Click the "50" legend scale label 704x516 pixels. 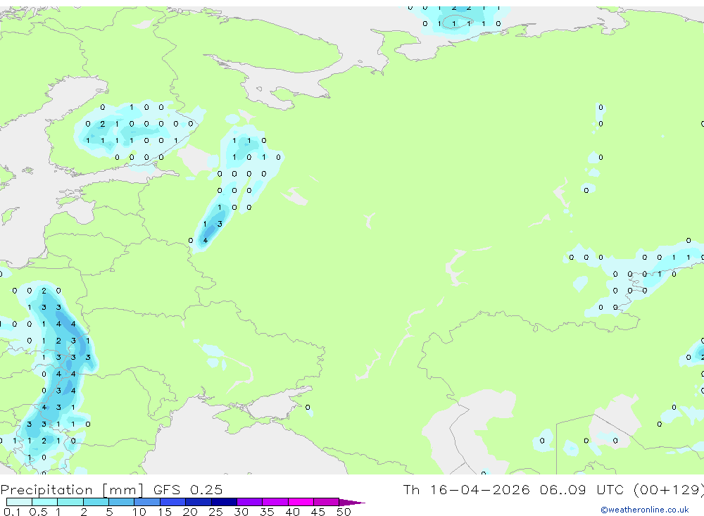tap(344, 512)
